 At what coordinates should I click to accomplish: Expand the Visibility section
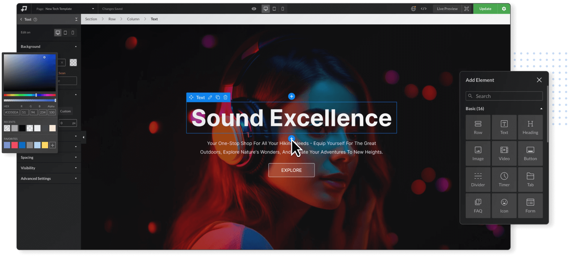coord(49,168)
